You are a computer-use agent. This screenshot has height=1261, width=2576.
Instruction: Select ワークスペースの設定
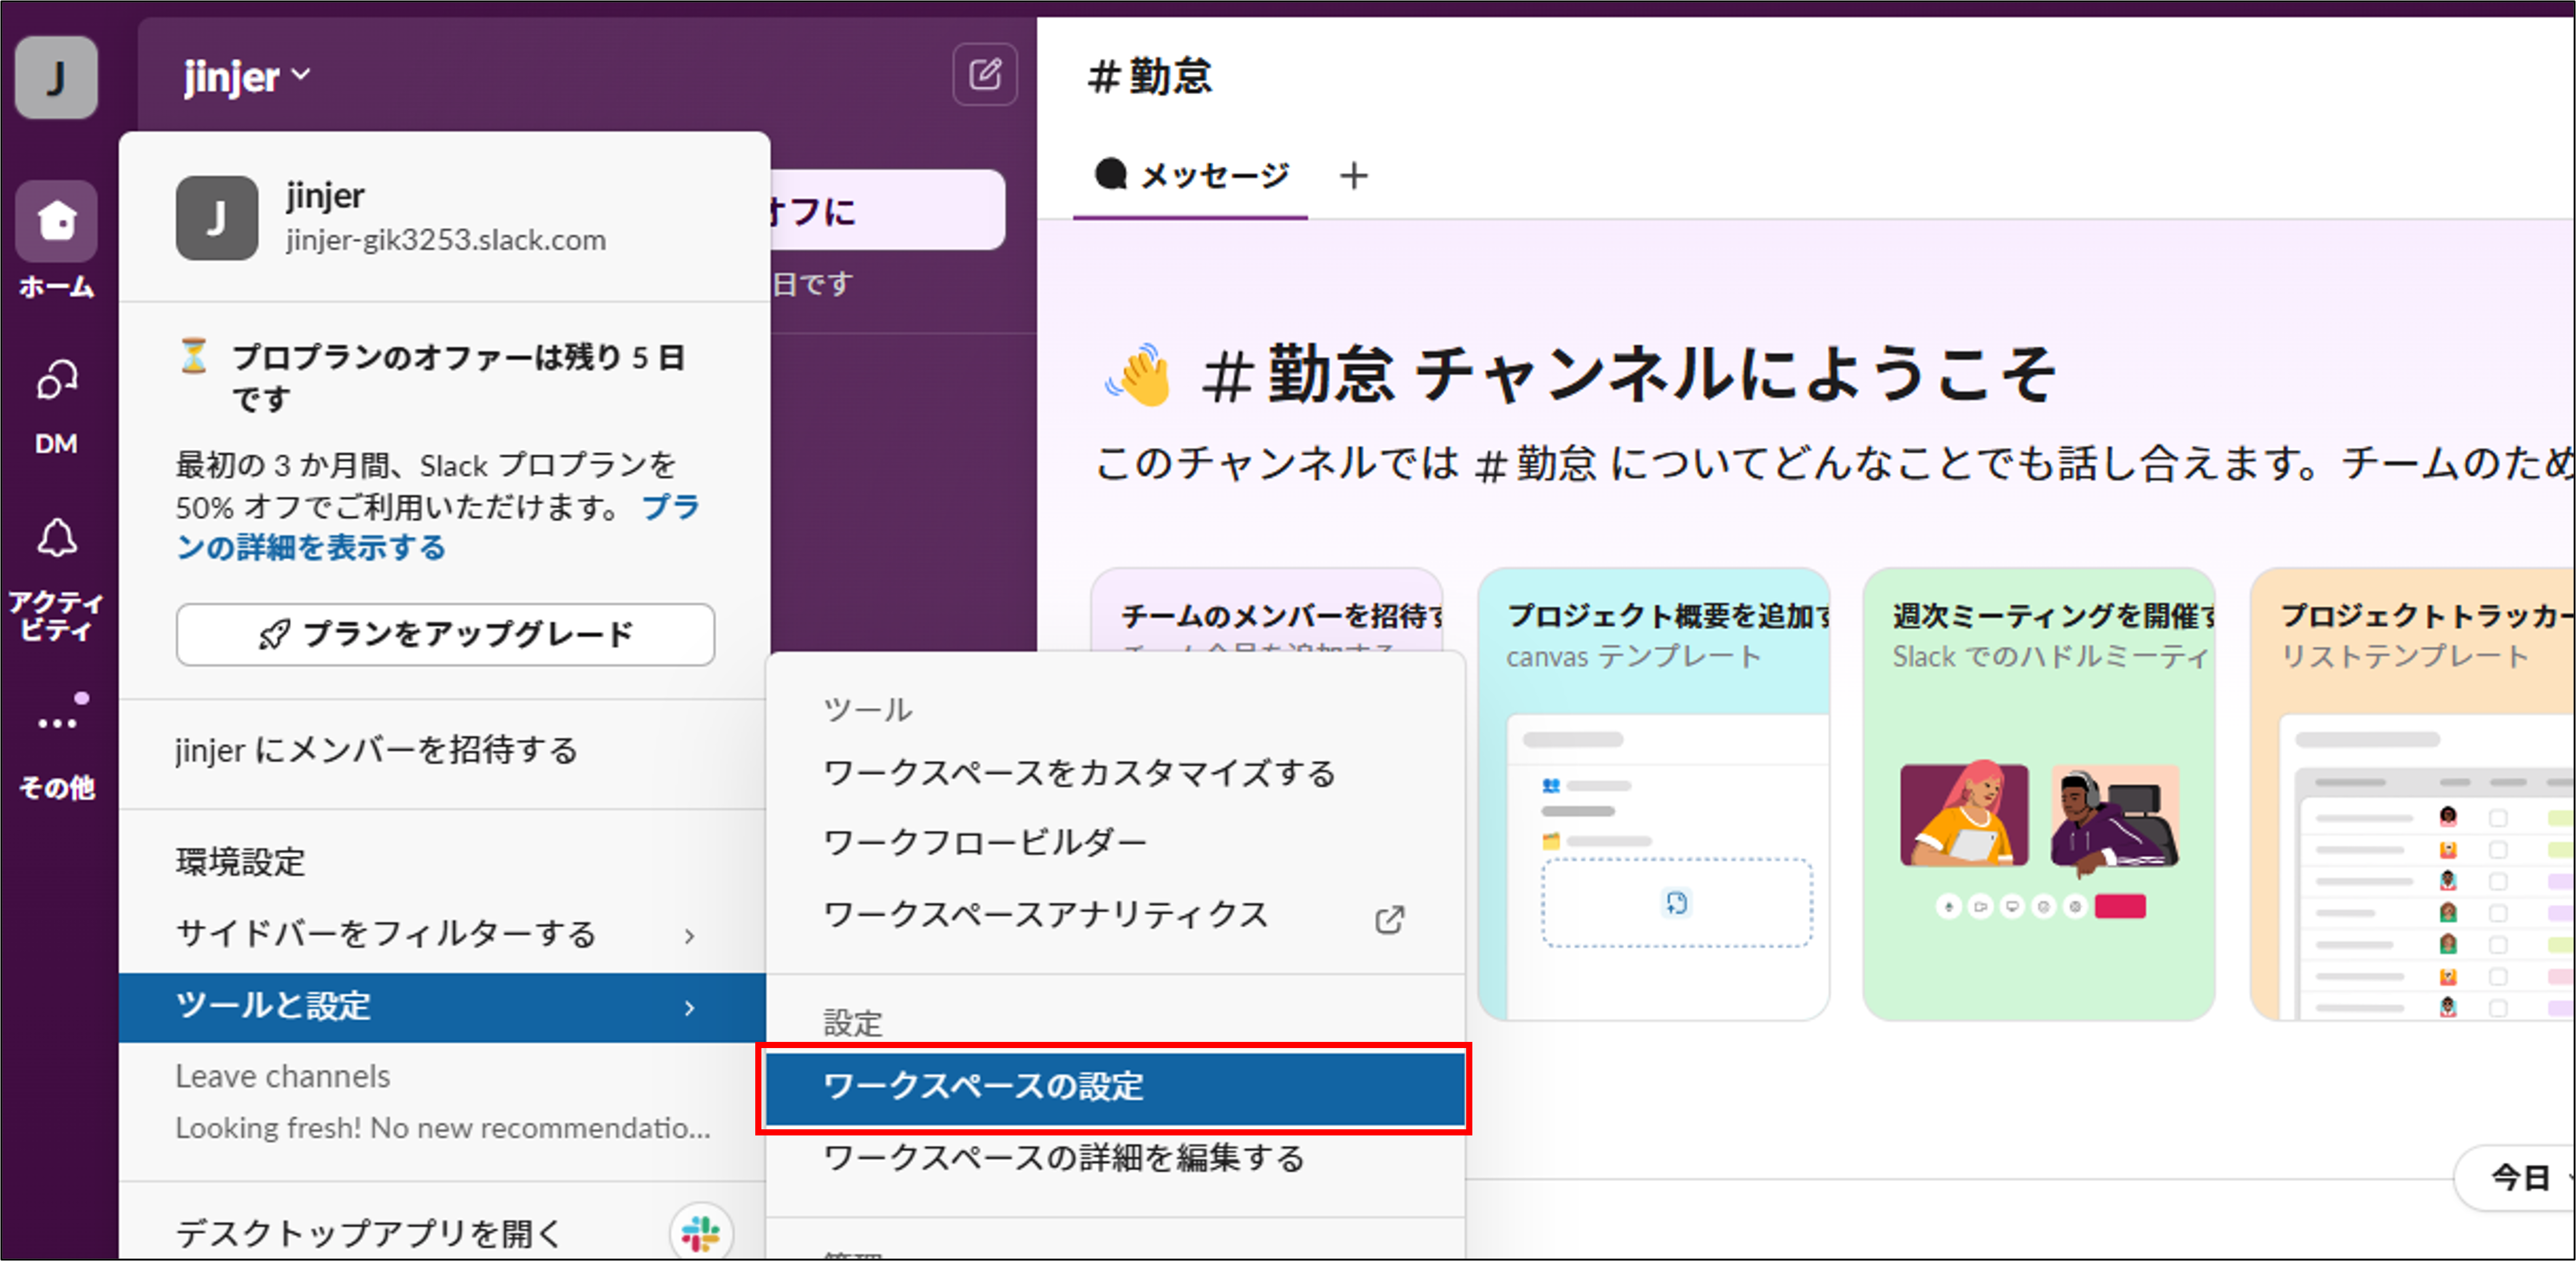point(1115,1087)
